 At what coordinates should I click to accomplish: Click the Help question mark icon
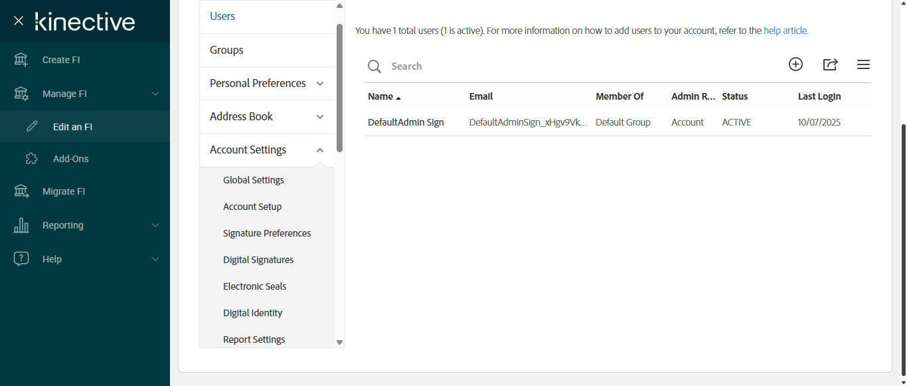pyautogui.click(x=21, y=259)
